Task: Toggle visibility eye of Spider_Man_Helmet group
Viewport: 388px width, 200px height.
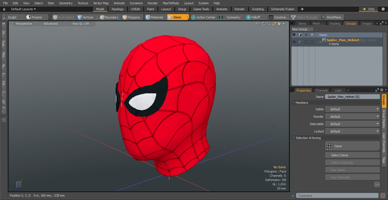Action: coord(294,42)
